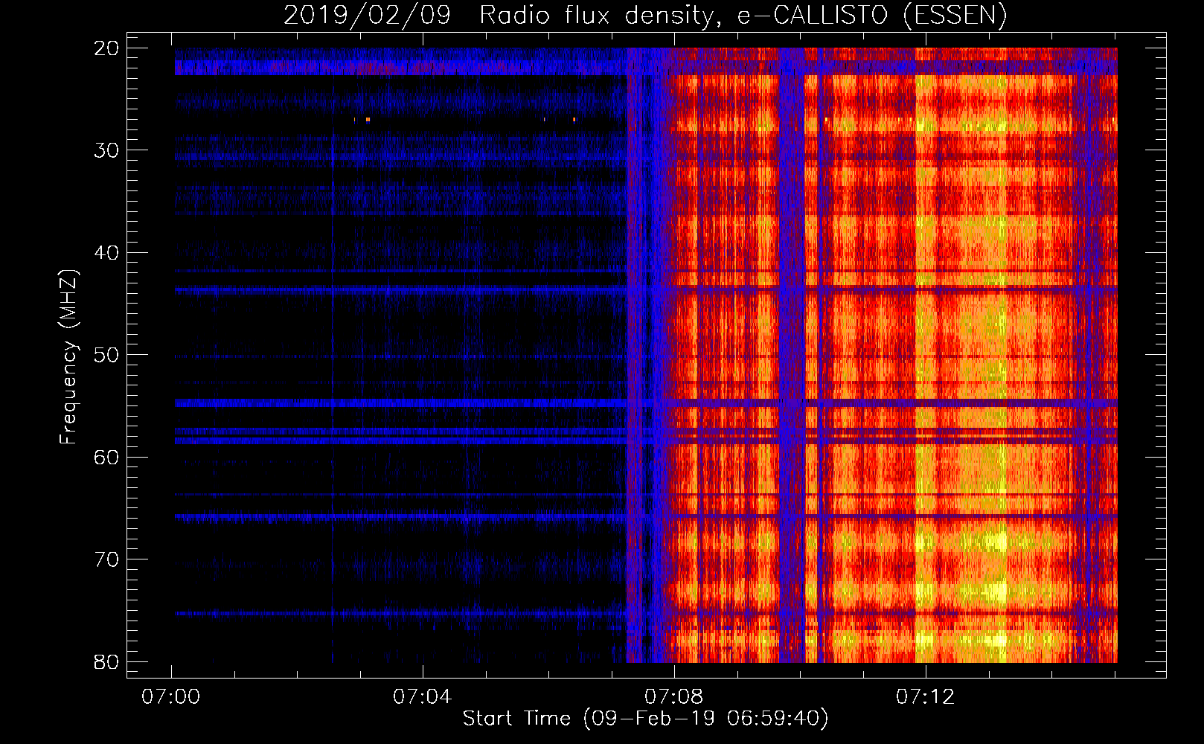The width and height of the screenshot is (1204, 744).
Task: Click the 'Frequency (MHZ)' y-axis label
Action: 68,356
